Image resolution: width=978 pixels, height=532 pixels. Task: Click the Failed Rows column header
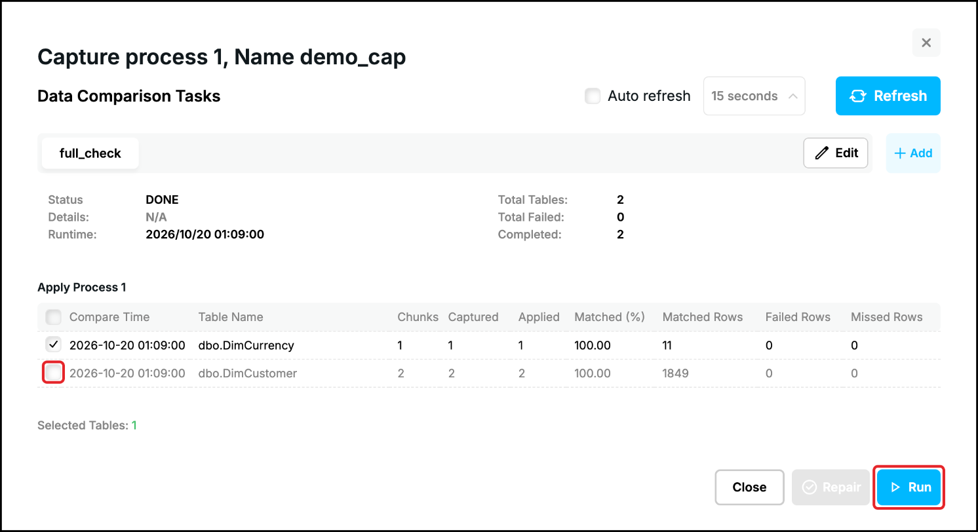[798, 317]
